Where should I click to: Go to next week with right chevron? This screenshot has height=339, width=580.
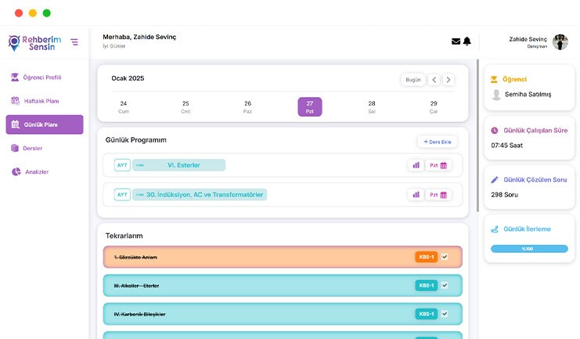pos(448,80)
